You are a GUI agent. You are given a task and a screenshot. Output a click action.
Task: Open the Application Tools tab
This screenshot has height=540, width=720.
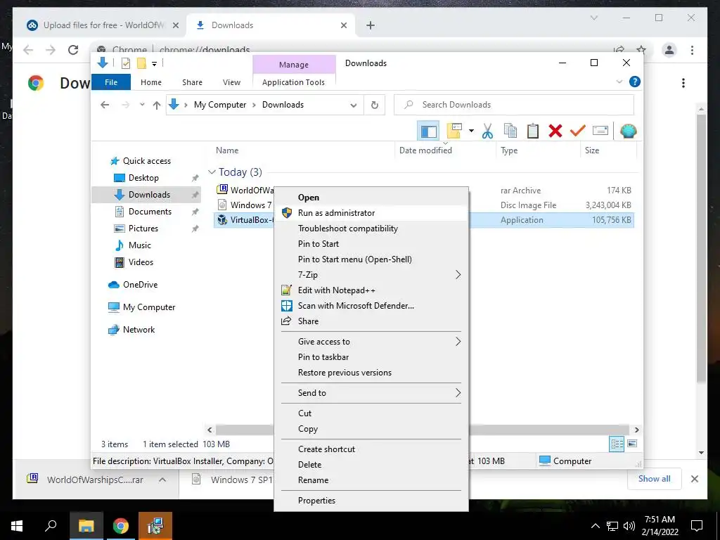pos(293,82)
